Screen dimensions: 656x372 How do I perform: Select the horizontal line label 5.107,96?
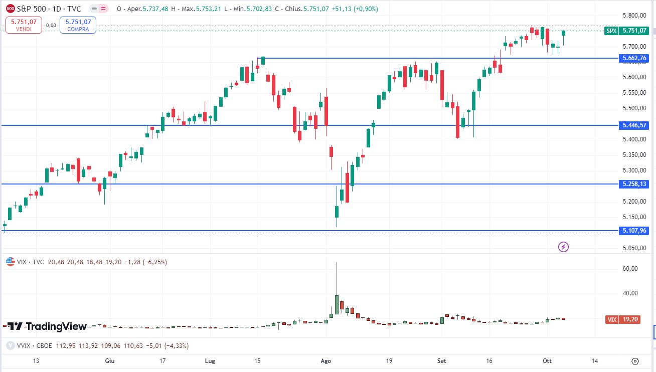pyautogui.click(x=634, y=231)
